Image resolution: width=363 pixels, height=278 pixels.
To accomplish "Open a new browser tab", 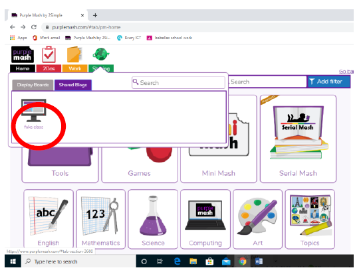I will pos(95,15).
